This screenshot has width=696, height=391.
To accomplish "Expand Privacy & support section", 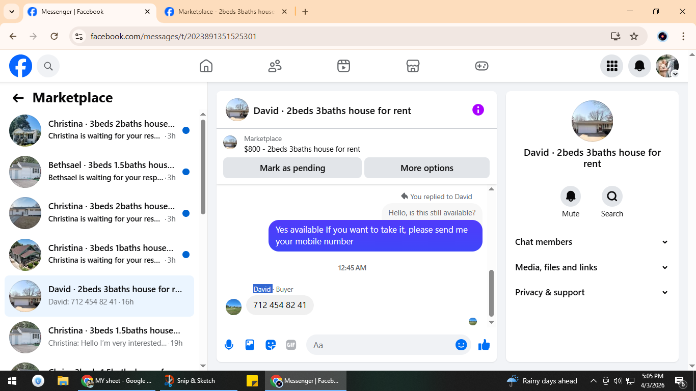I will pos(592,292).
